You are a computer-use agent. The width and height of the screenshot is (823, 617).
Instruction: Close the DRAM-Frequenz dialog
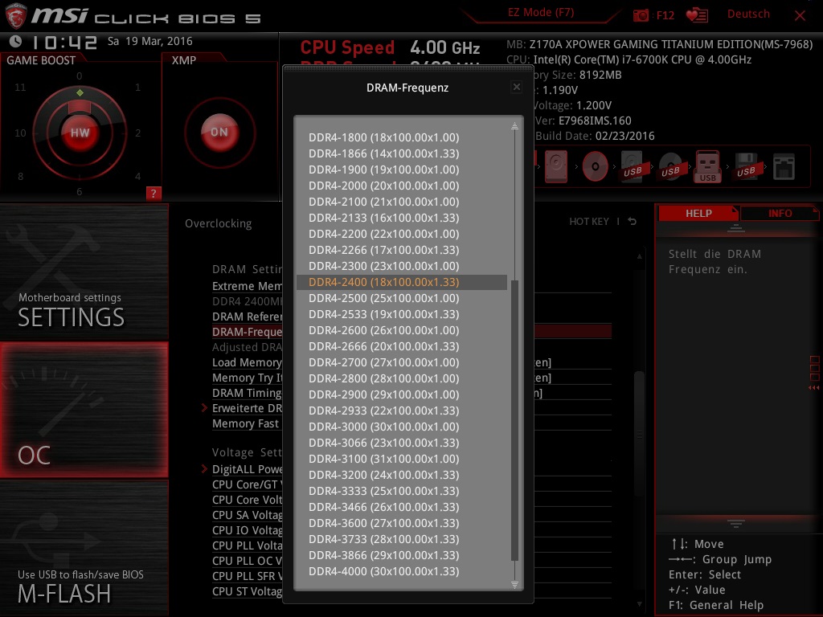point(517,87)
